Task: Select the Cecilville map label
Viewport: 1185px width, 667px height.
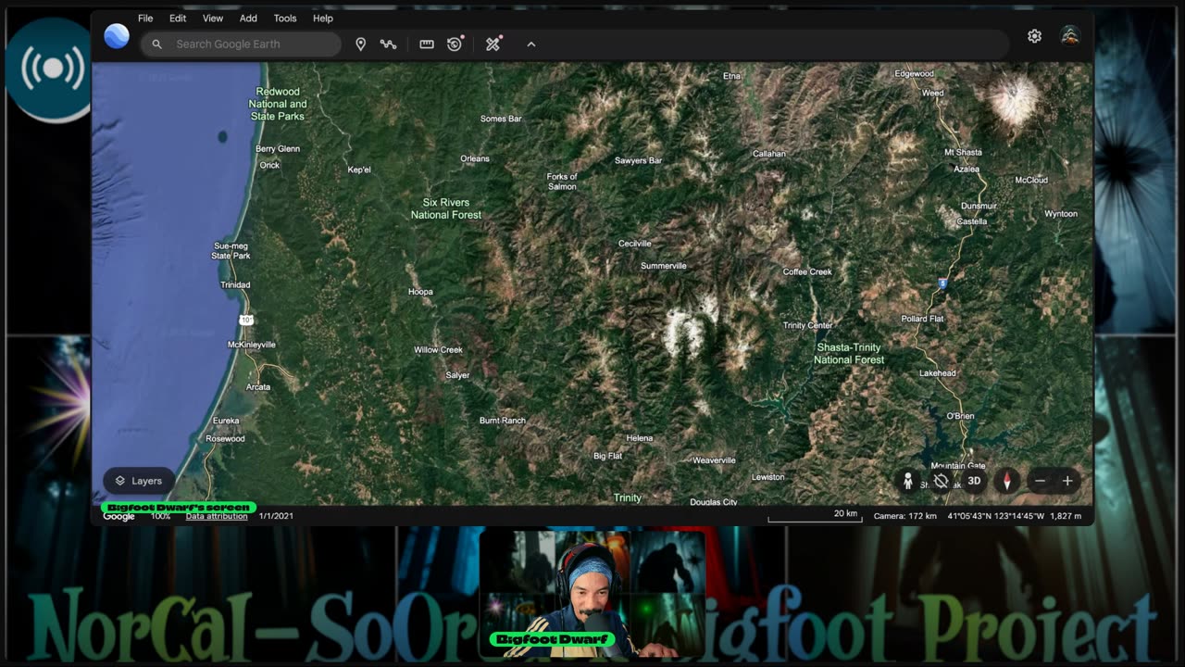Action: click(x=635, y=244)
